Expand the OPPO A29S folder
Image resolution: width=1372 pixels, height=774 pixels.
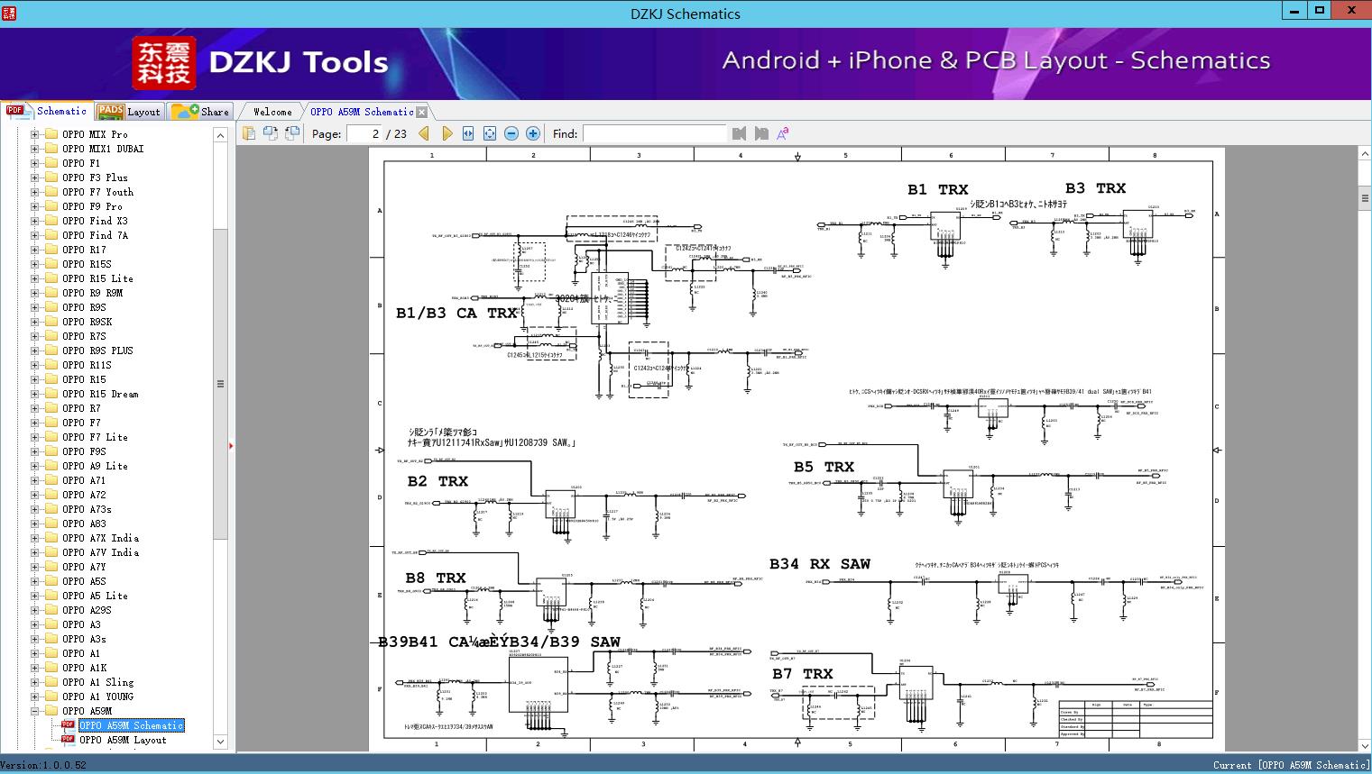pyautogui.click(x=34, y=610)
